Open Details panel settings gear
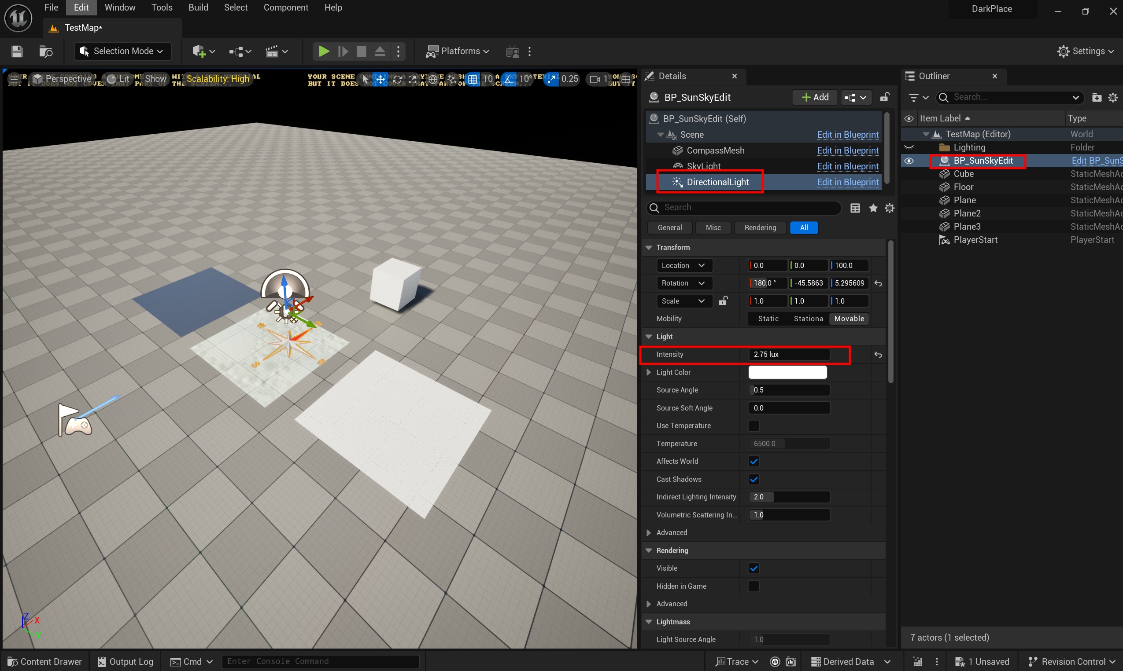The height and width of the screenshot is (671, 1123). (x=890, y=208)
